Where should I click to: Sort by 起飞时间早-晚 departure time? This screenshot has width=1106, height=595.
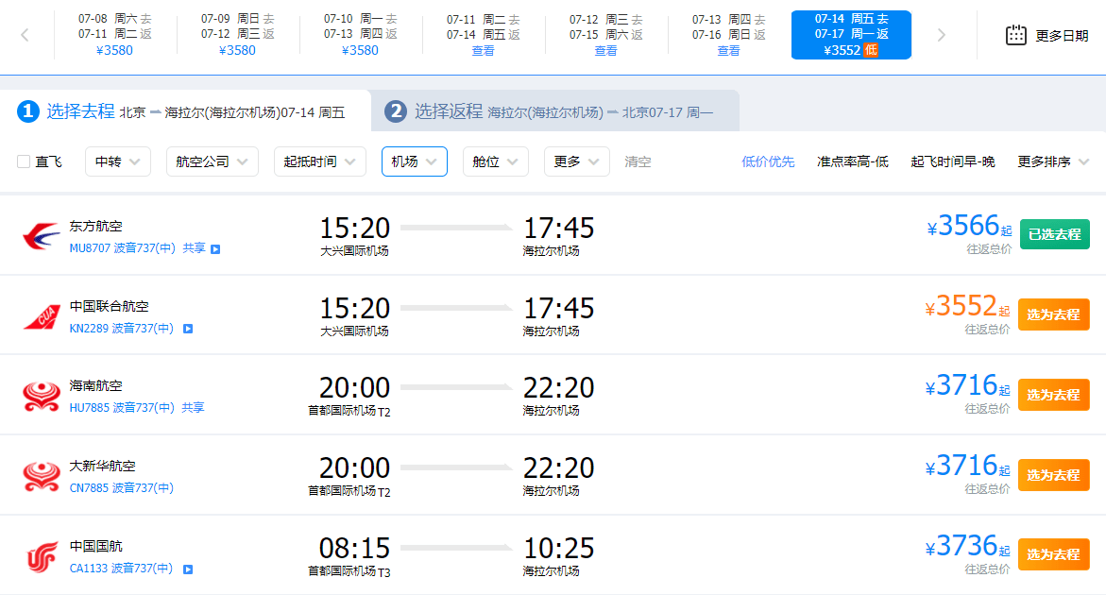(x=952, y=161)
